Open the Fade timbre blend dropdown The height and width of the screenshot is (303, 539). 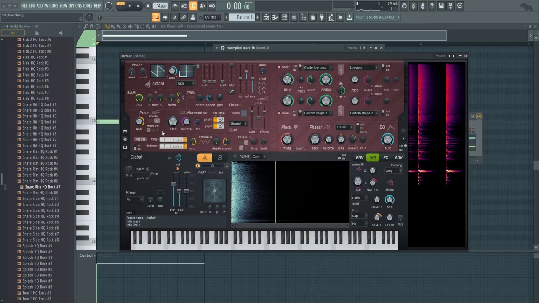186,83
